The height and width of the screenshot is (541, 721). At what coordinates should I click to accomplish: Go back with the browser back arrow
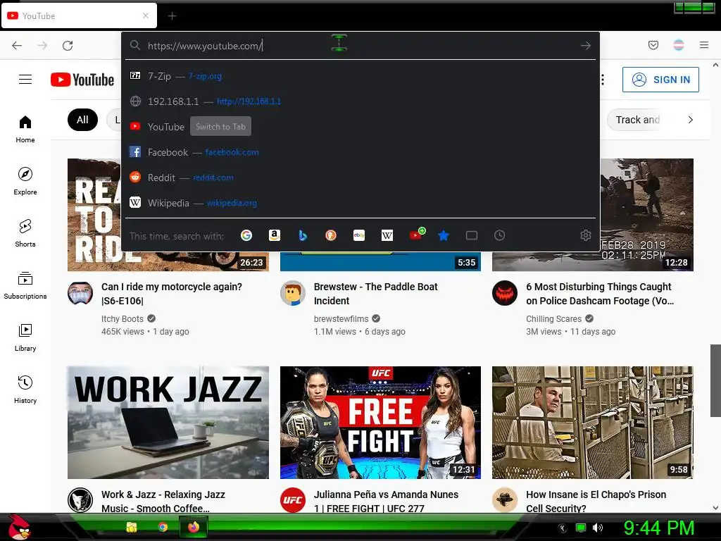17,46
